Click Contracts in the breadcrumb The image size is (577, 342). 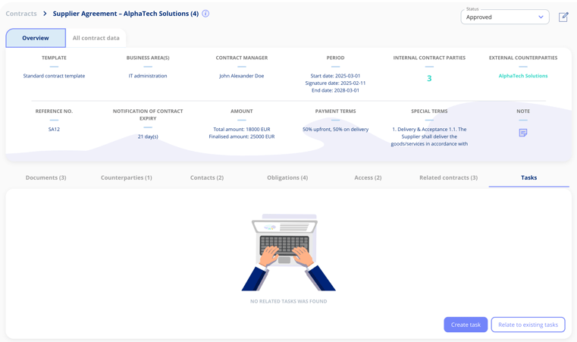coord(21,14)
